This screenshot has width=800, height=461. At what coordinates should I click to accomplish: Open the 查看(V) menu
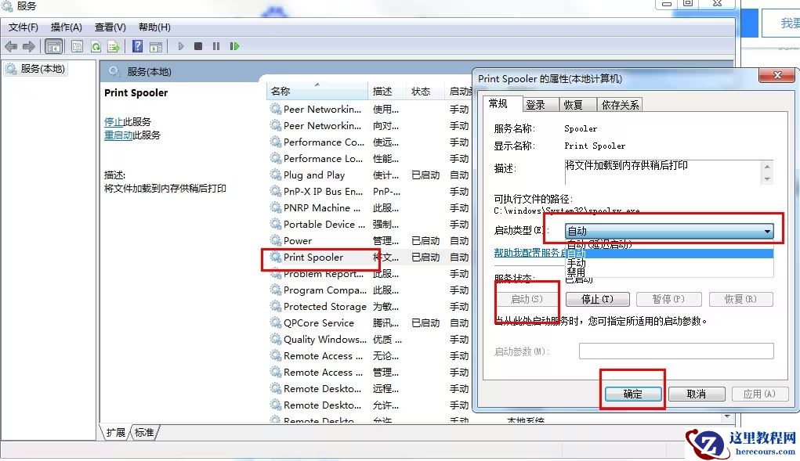pos(109,27)
